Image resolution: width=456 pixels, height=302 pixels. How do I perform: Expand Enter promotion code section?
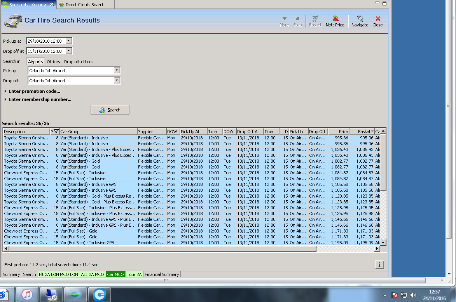[5, 91]
